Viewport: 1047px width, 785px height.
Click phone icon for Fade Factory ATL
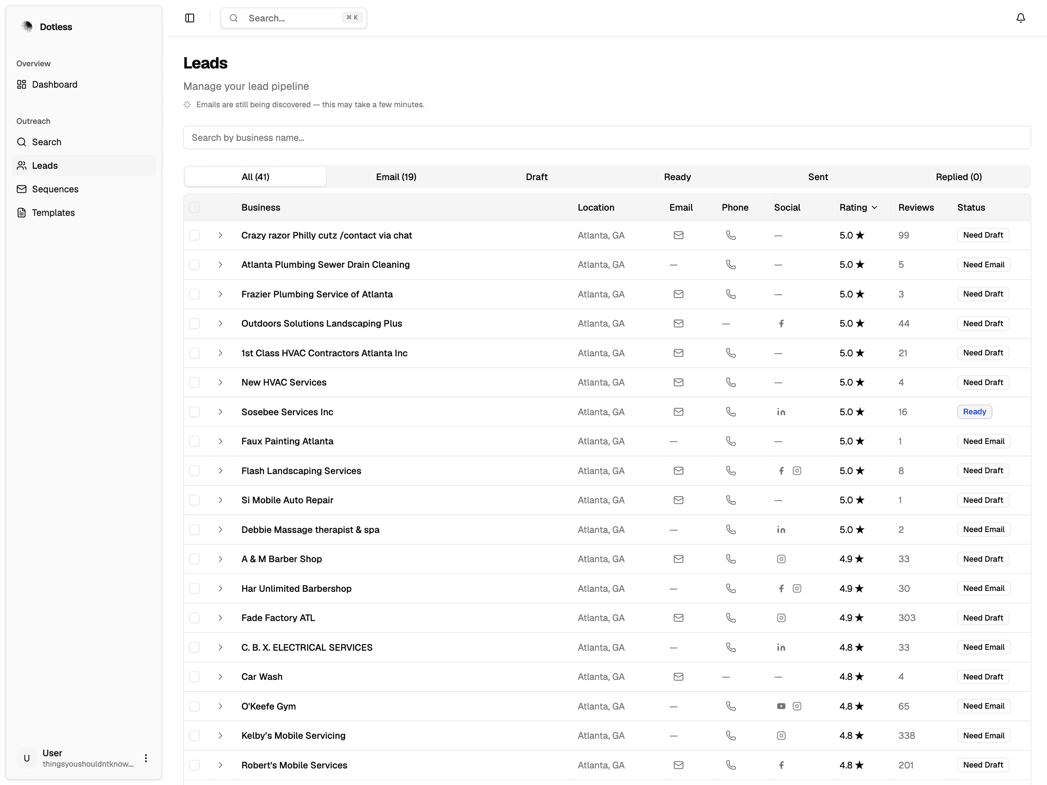731,618
